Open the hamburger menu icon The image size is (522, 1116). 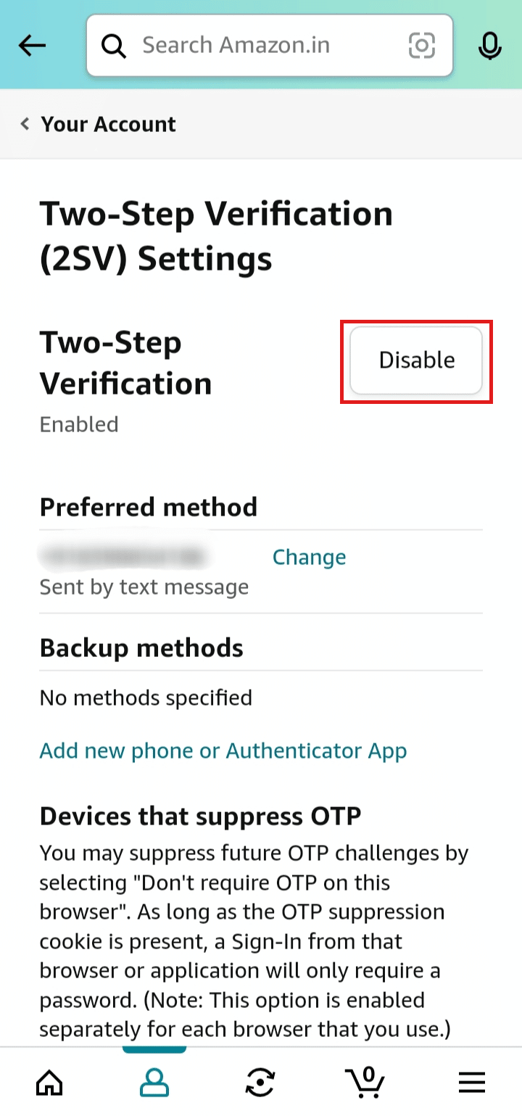[x=472, y=1083]
